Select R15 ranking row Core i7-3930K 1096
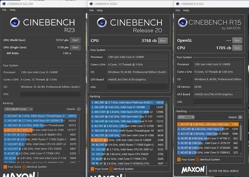 pos(208,134)
